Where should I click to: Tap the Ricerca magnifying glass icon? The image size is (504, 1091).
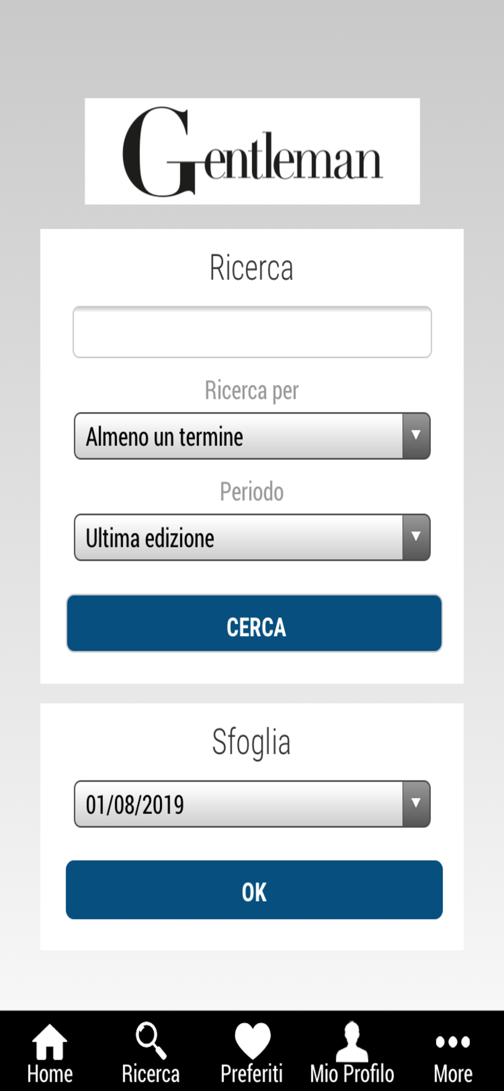pyautogui.click(x=151, y=1040)
